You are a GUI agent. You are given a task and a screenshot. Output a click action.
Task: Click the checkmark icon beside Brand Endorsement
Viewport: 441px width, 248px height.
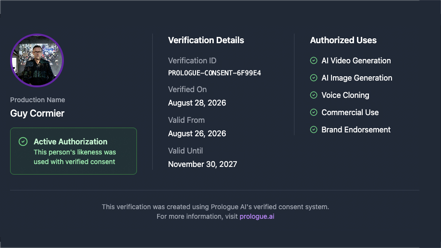coord(314,130)
